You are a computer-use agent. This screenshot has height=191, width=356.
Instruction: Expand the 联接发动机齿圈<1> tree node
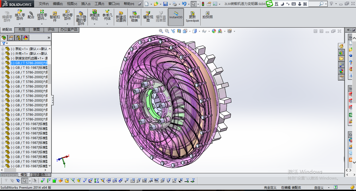pos(3,58)
